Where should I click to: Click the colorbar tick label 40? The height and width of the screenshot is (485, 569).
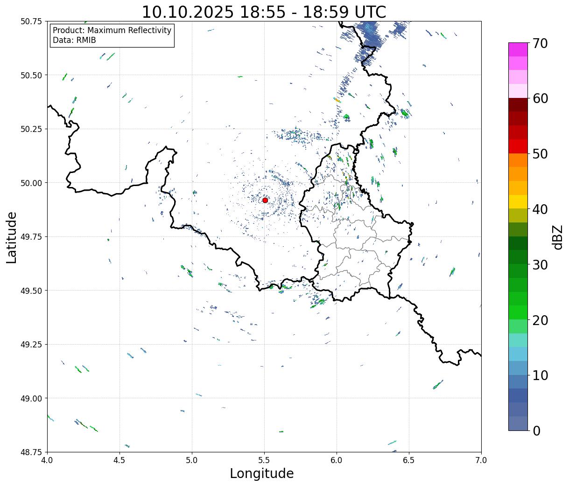tap(540, 209)
